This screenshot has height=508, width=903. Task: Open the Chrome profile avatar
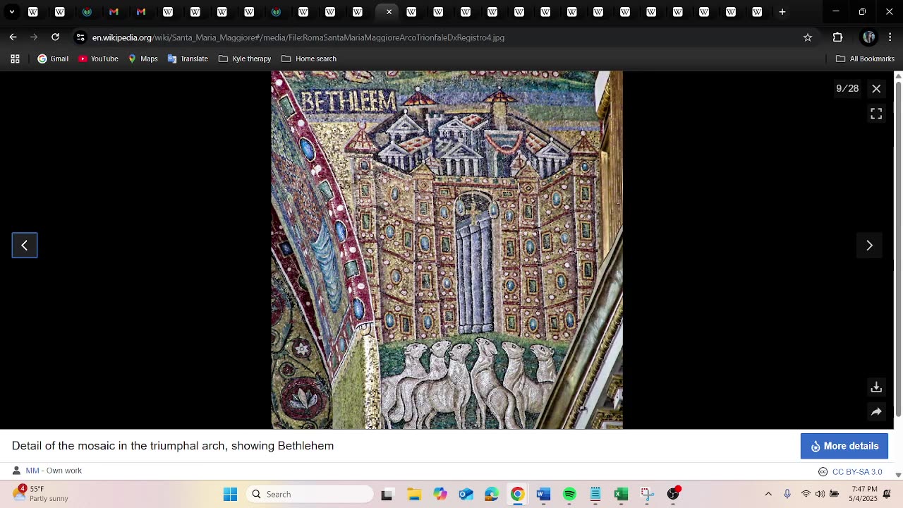point(869,37)
